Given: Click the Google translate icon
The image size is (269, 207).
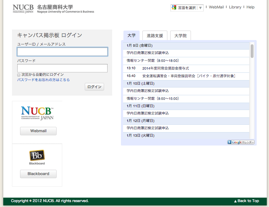Looking at the screenshot, I should [174, 7].
